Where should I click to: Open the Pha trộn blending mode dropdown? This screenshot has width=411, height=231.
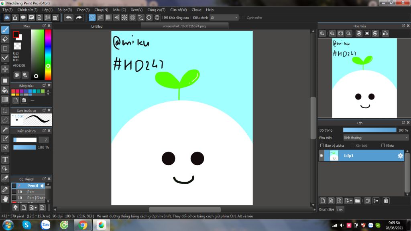376,138
